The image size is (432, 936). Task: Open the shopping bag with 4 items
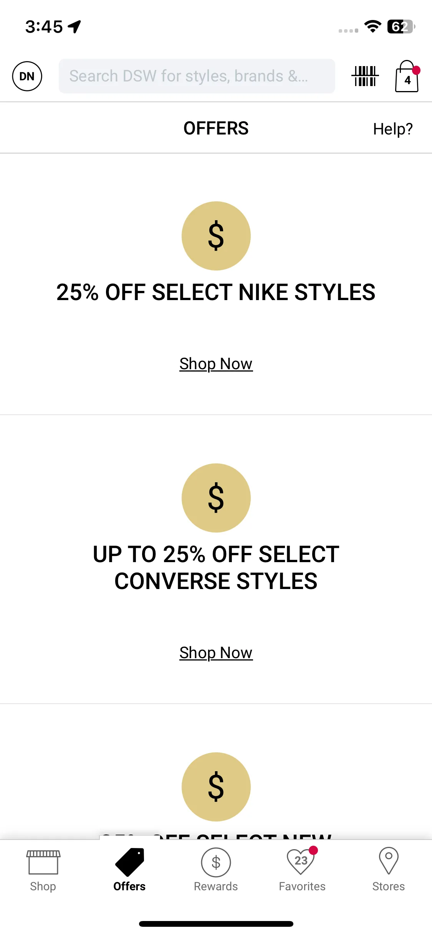pos(407,76)
